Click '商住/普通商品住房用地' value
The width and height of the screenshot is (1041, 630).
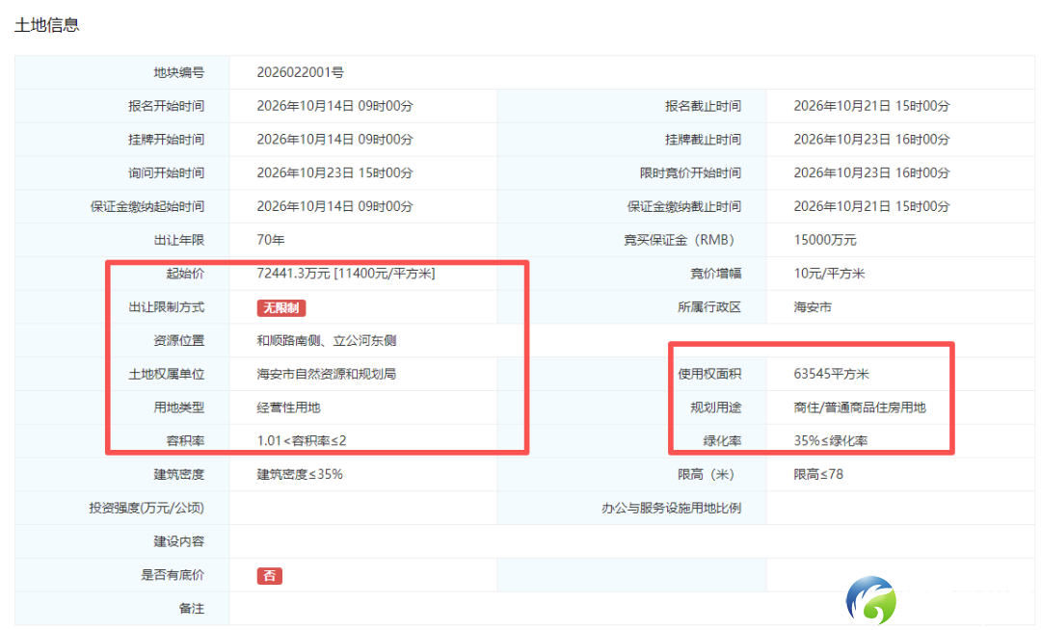click(860, 407)
